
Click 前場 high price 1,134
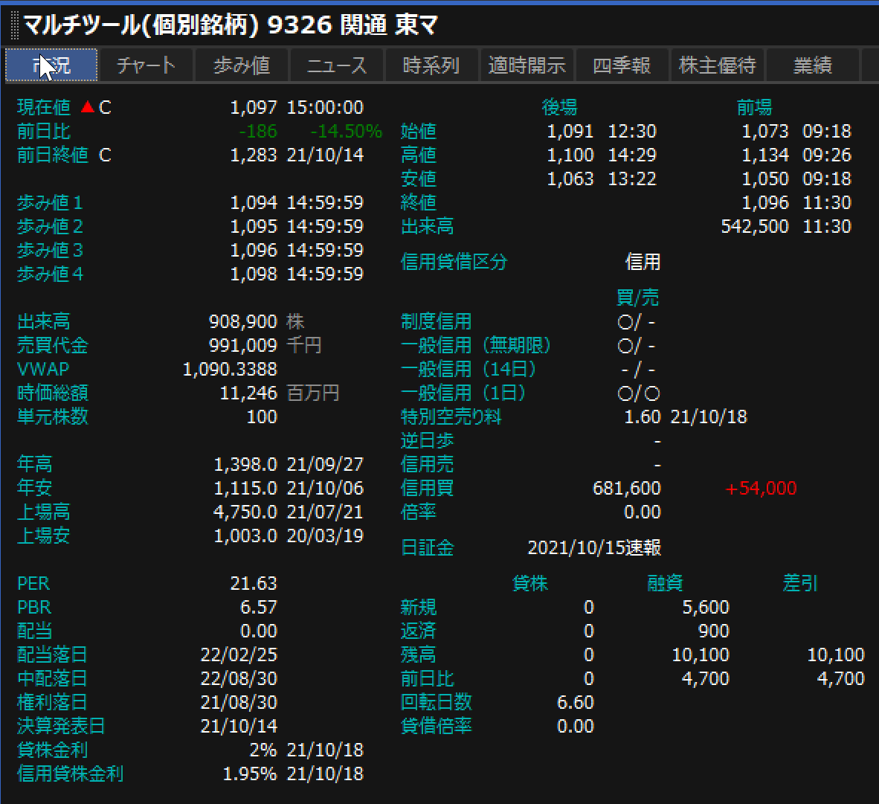pyautogui.click(x=765, y=155)
